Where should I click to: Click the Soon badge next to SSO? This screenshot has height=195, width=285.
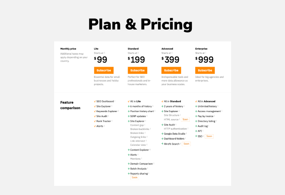209,136
